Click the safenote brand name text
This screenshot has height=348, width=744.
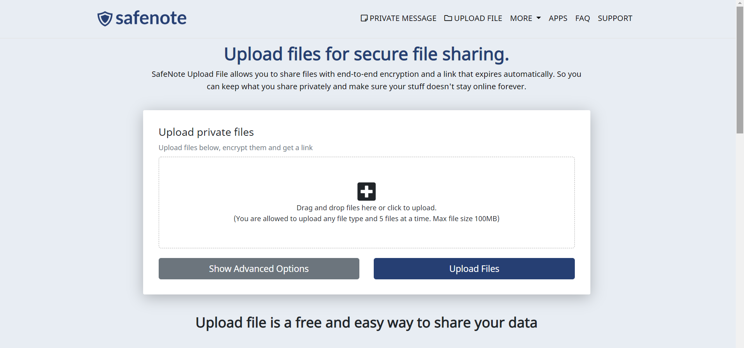coord(151,18)
